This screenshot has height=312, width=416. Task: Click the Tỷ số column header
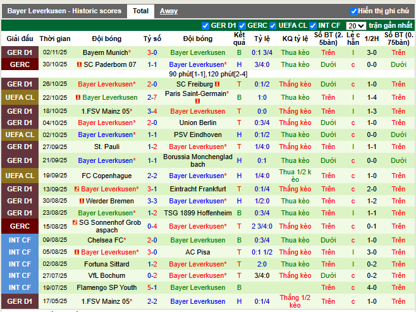[x=152, y=39]
